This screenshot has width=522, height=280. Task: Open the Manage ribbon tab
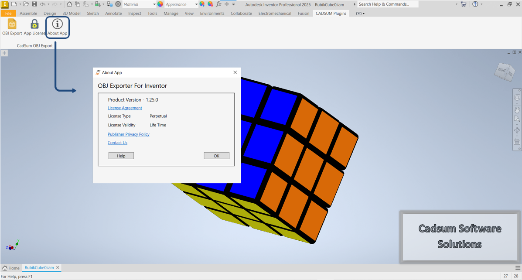(x=171, y=14)
